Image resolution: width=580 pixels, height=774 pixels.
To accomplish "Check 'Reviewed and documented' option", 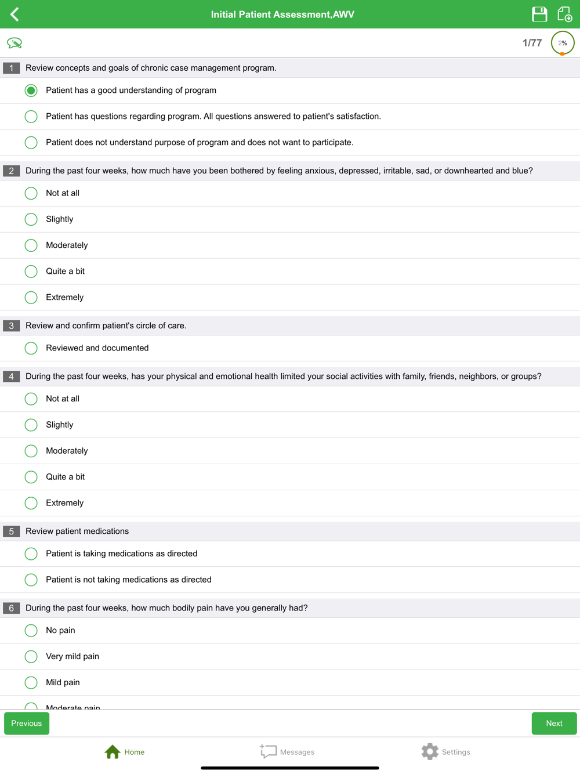I will [31, 348].
